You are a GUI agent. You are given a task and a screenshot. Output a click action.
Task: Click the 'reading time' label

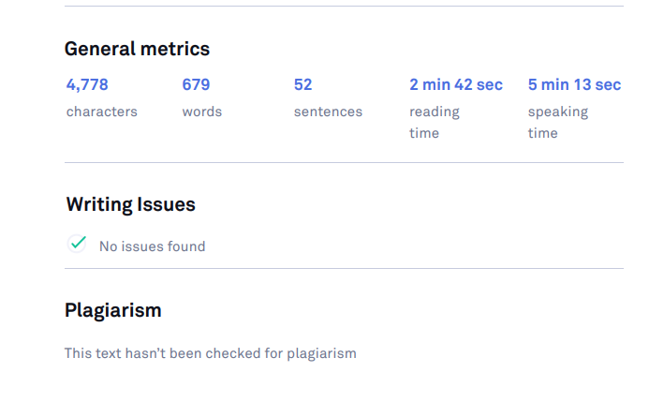click(435, 123)
